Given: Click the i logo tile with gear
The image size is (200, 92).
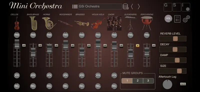Looking at the screenshot, I should point(186,7).
